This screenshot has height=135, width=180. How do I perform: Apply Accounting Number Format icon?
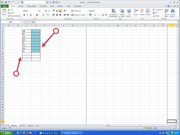(90, 15)
